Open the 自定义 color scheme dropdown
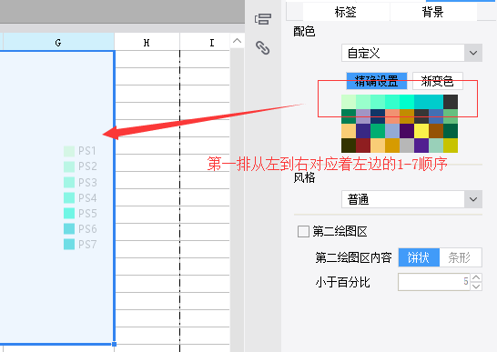This screenshot has width=497, height=352. click(x=411, y=53)
